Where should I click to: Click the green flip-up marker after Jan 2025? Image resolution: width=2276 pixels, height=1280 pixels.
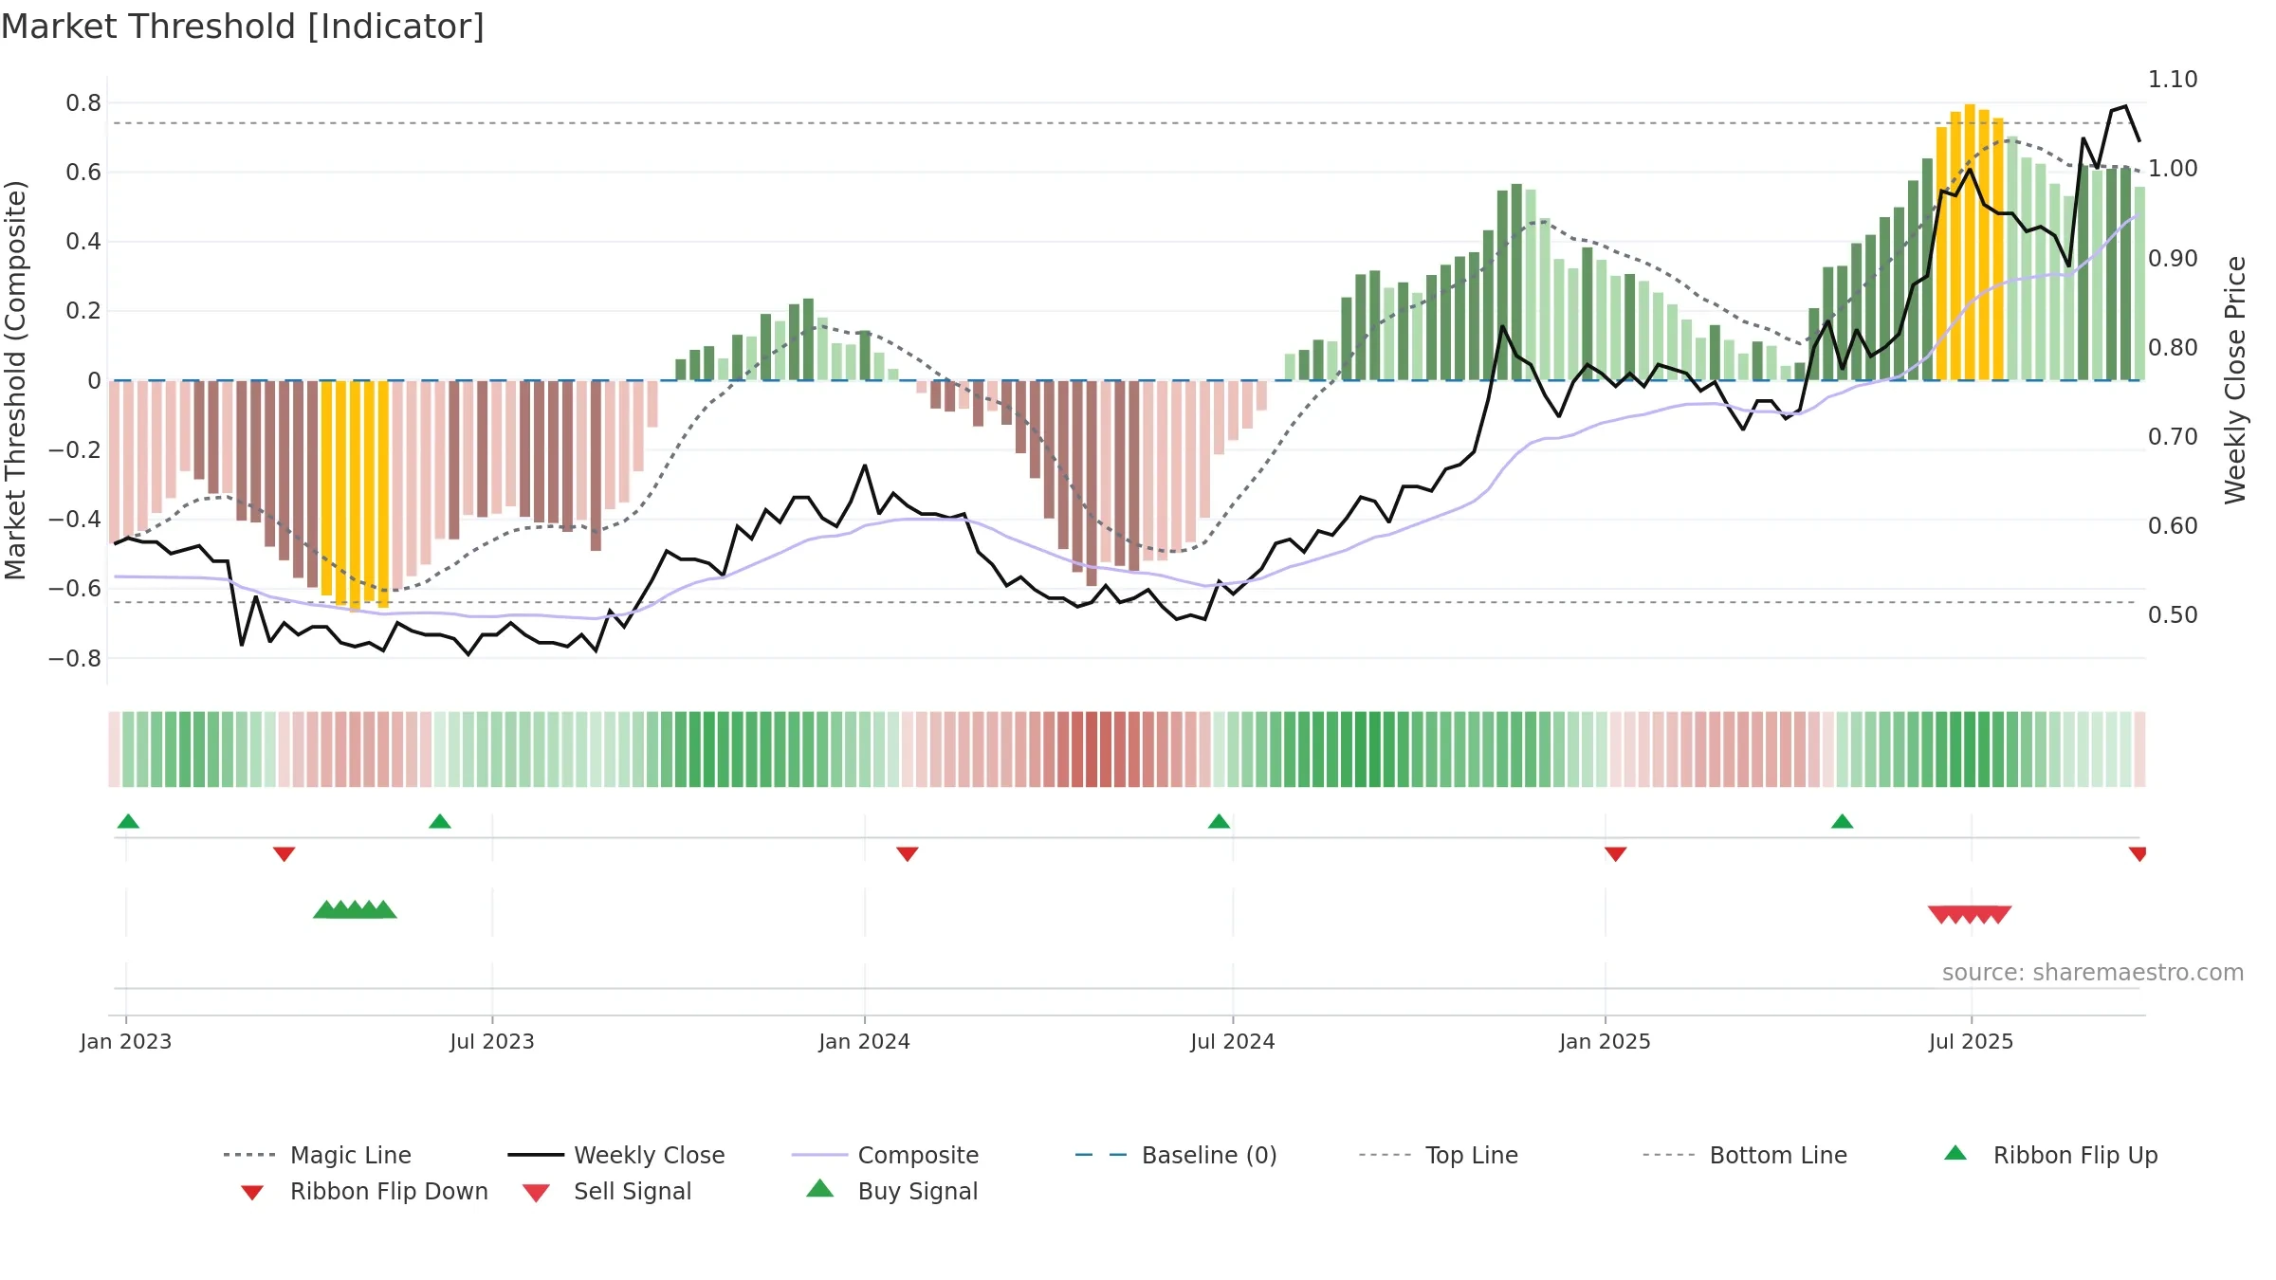pyautogui.click(x=1842, y=821)
